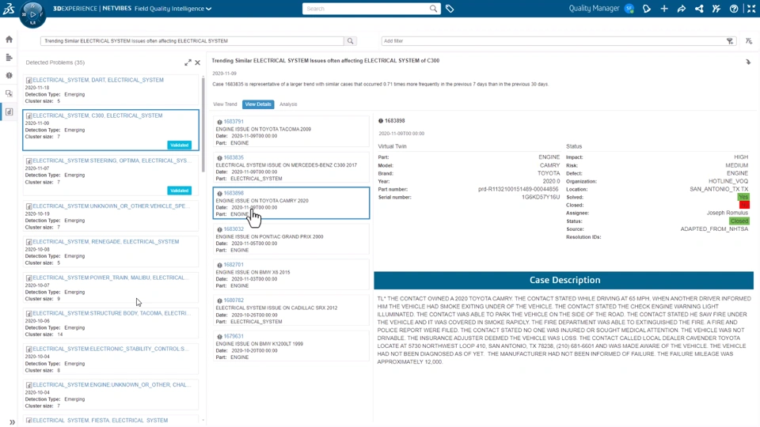Click ADAPTED_FROM_NHTSA source value
The image size is (760, 427).
point(714,229)
